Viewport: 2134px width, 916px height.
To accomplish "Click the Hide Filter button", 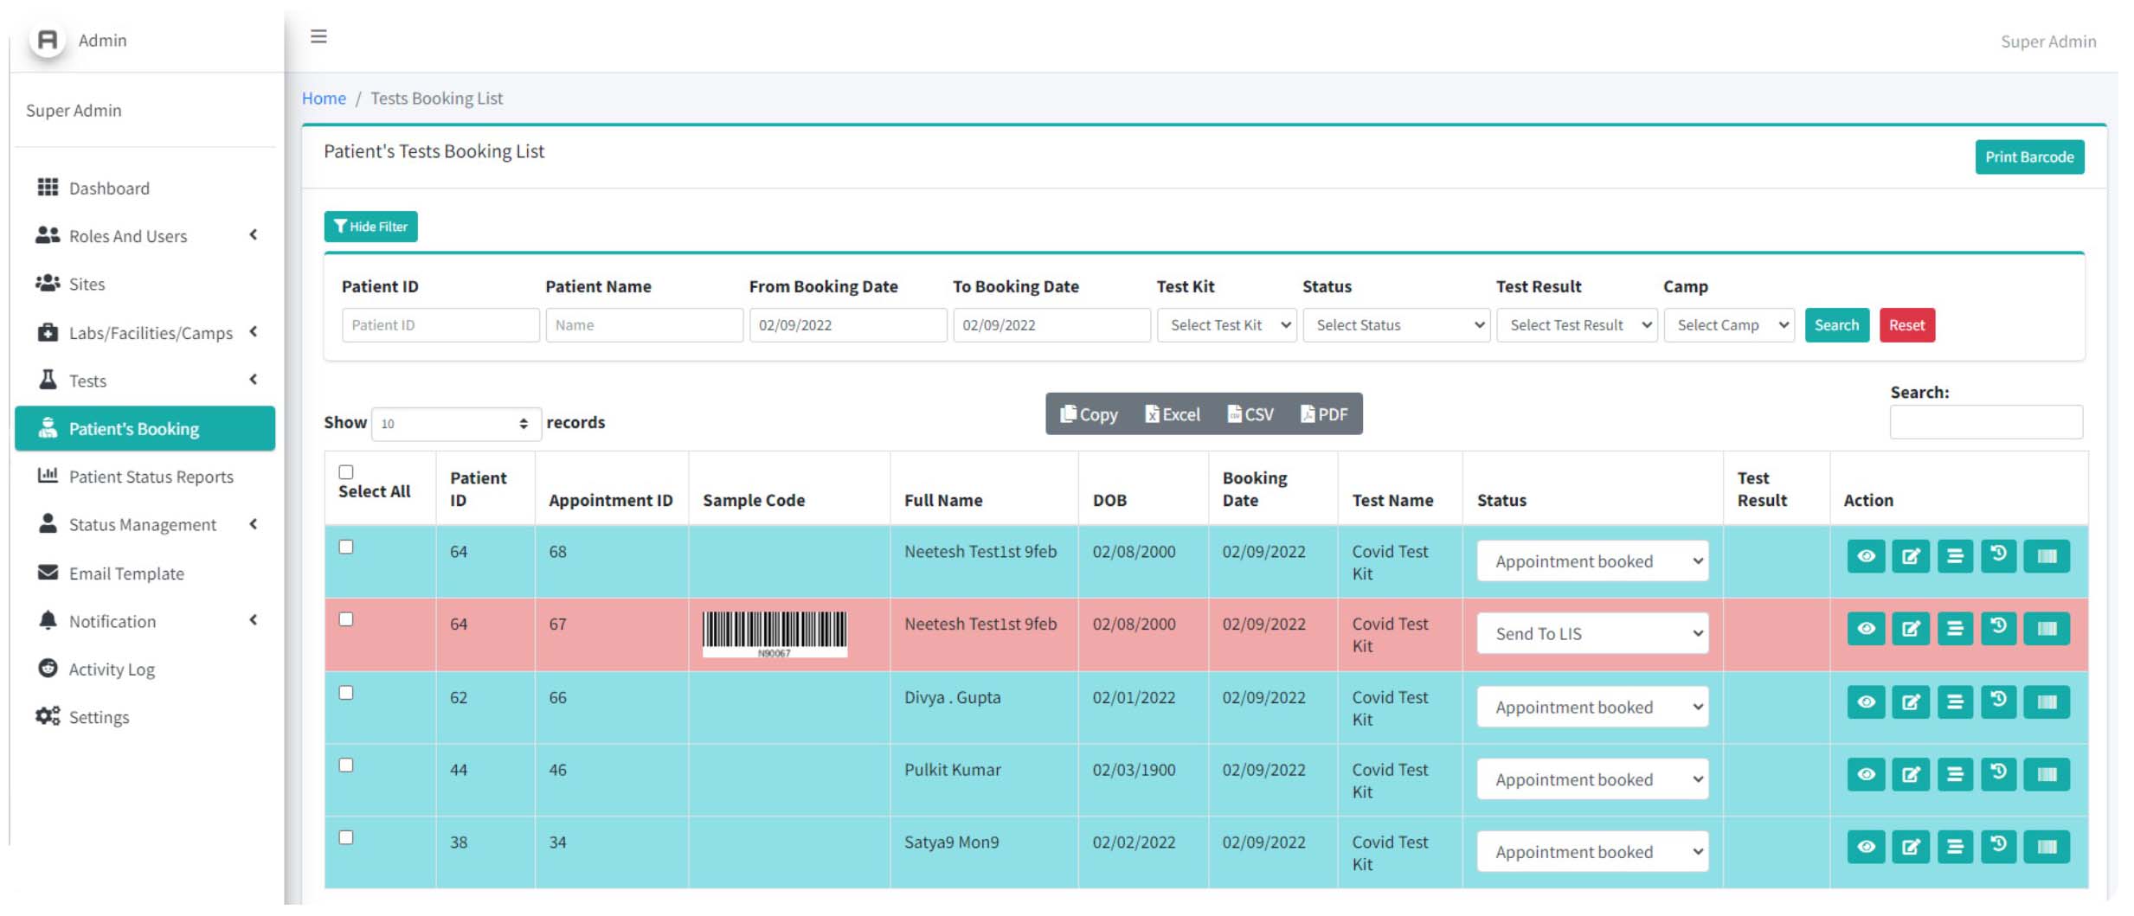I will (x=370, y=227).
